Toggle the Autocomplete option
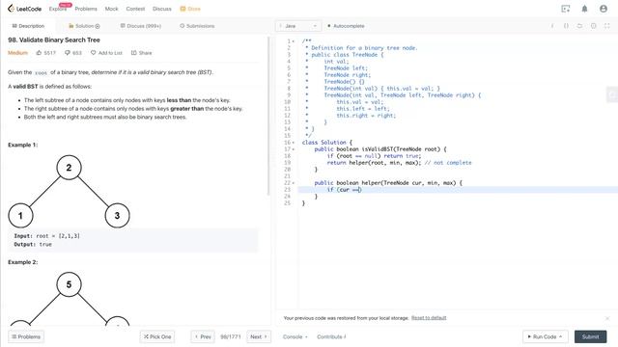The image size is (618, 347). click(x=346, y=26)
